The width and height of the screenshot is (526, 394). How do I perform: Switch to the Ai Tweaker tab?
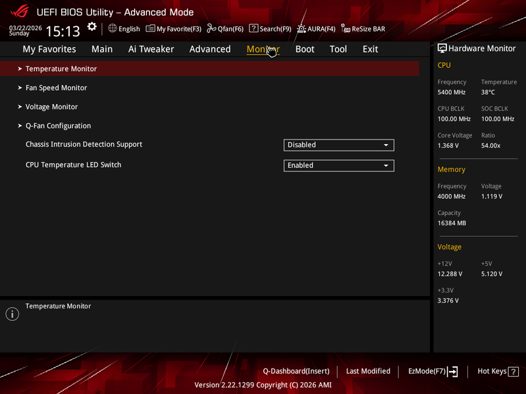pyautogui.click(x=151, y=49)
